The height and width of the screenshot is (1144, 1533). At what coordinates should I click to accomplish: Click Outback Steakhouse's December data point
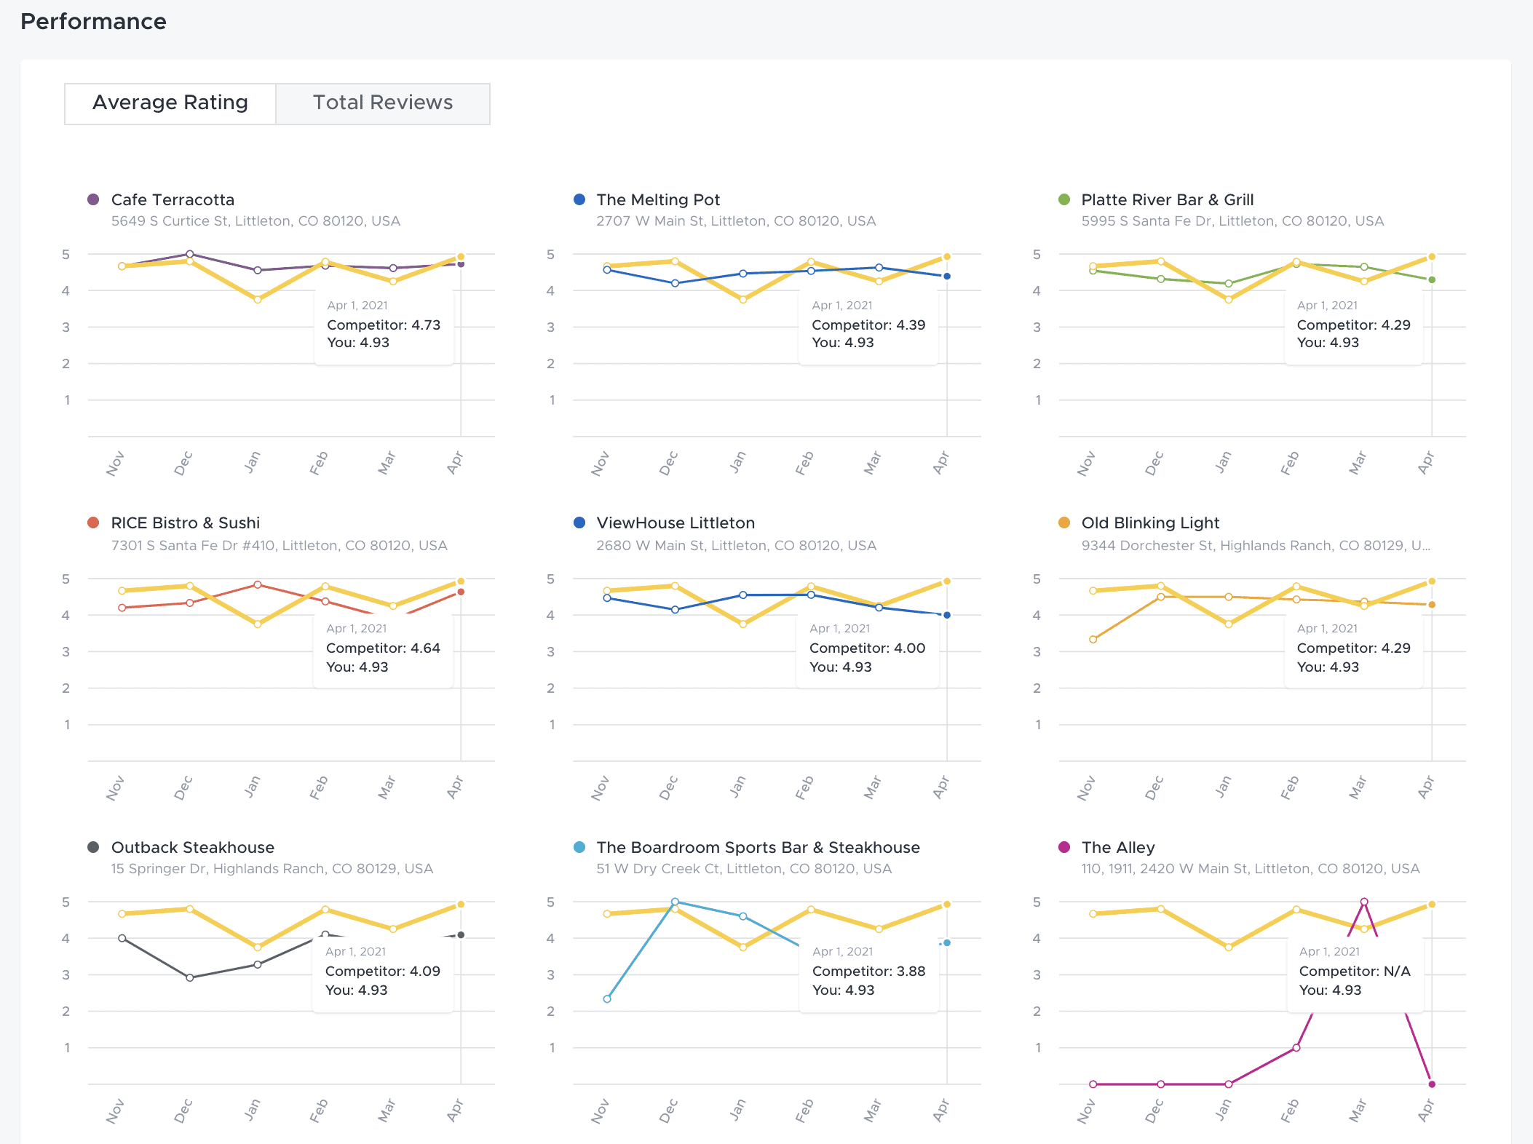click(x=190, y=978)
